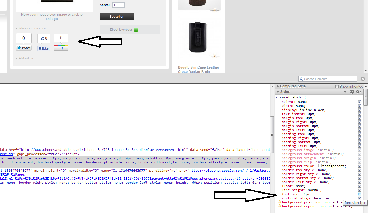Image resolution: width=368 pixels, height=213 pixels.
Task: Click the brown case thumbnail at top
Action: (200, 5)
